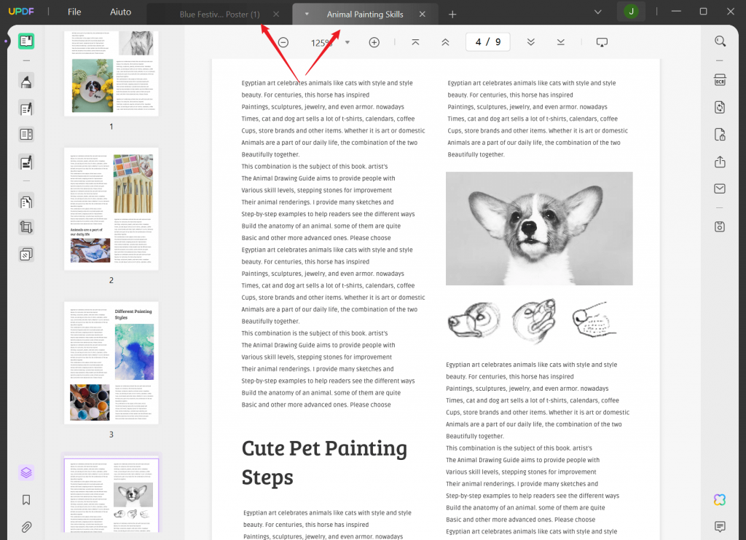Open the Organize Pages tool
746x540 pixels.
pos(26,134)
